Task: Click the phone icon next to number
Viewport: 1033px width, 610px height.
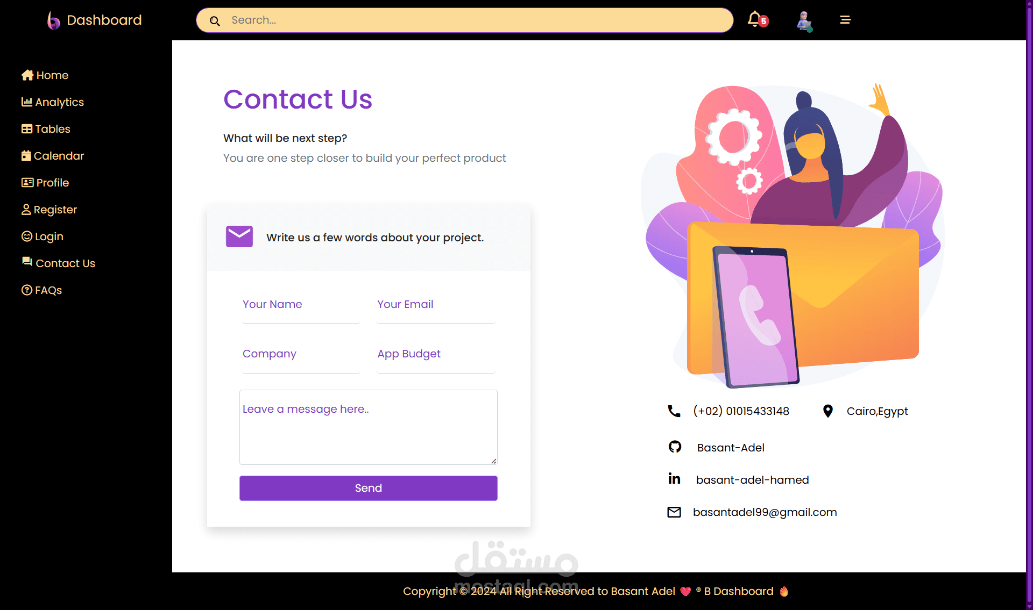Action: 674,411
